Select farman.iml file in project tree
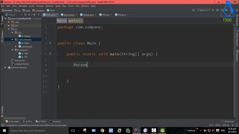239x134 pixels. coord(18,60)
